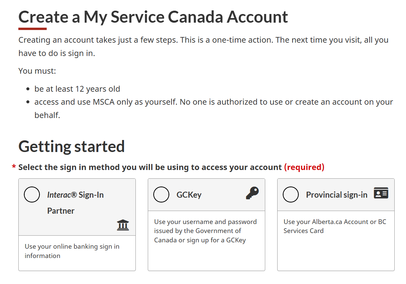Click the online banking sign in description
Image resolution: width=406 pixels, height=284 pixels.
(72, 251)
